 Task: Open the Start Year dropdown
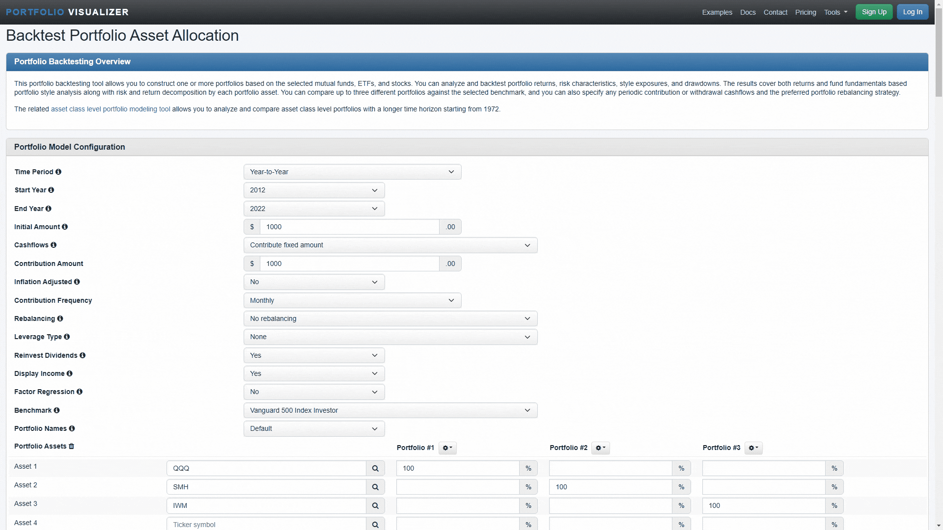pos(314,190)
